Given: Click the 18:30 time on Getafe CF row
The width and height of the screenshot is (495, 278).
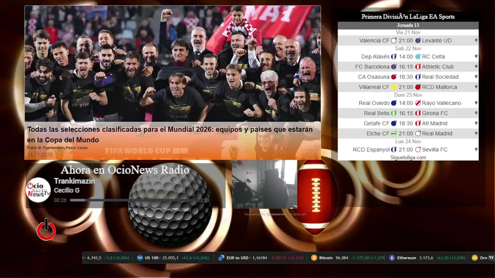Looking at the screenshot, I should (406, 124).
